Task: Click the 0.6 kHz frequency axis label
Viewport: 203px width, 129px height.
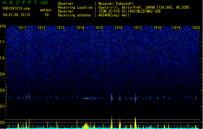Action: 3,123
